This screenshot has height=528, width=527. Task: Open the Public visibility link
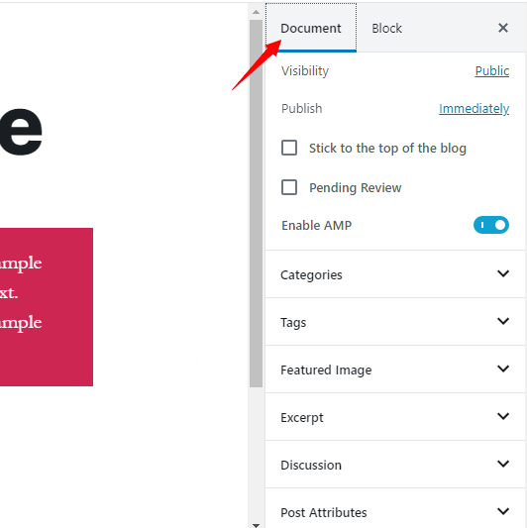coord(492,71)
